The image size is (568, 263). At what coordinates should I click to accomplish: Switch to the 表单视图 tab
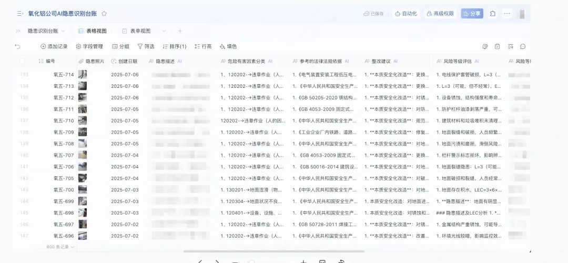[136, 31]
